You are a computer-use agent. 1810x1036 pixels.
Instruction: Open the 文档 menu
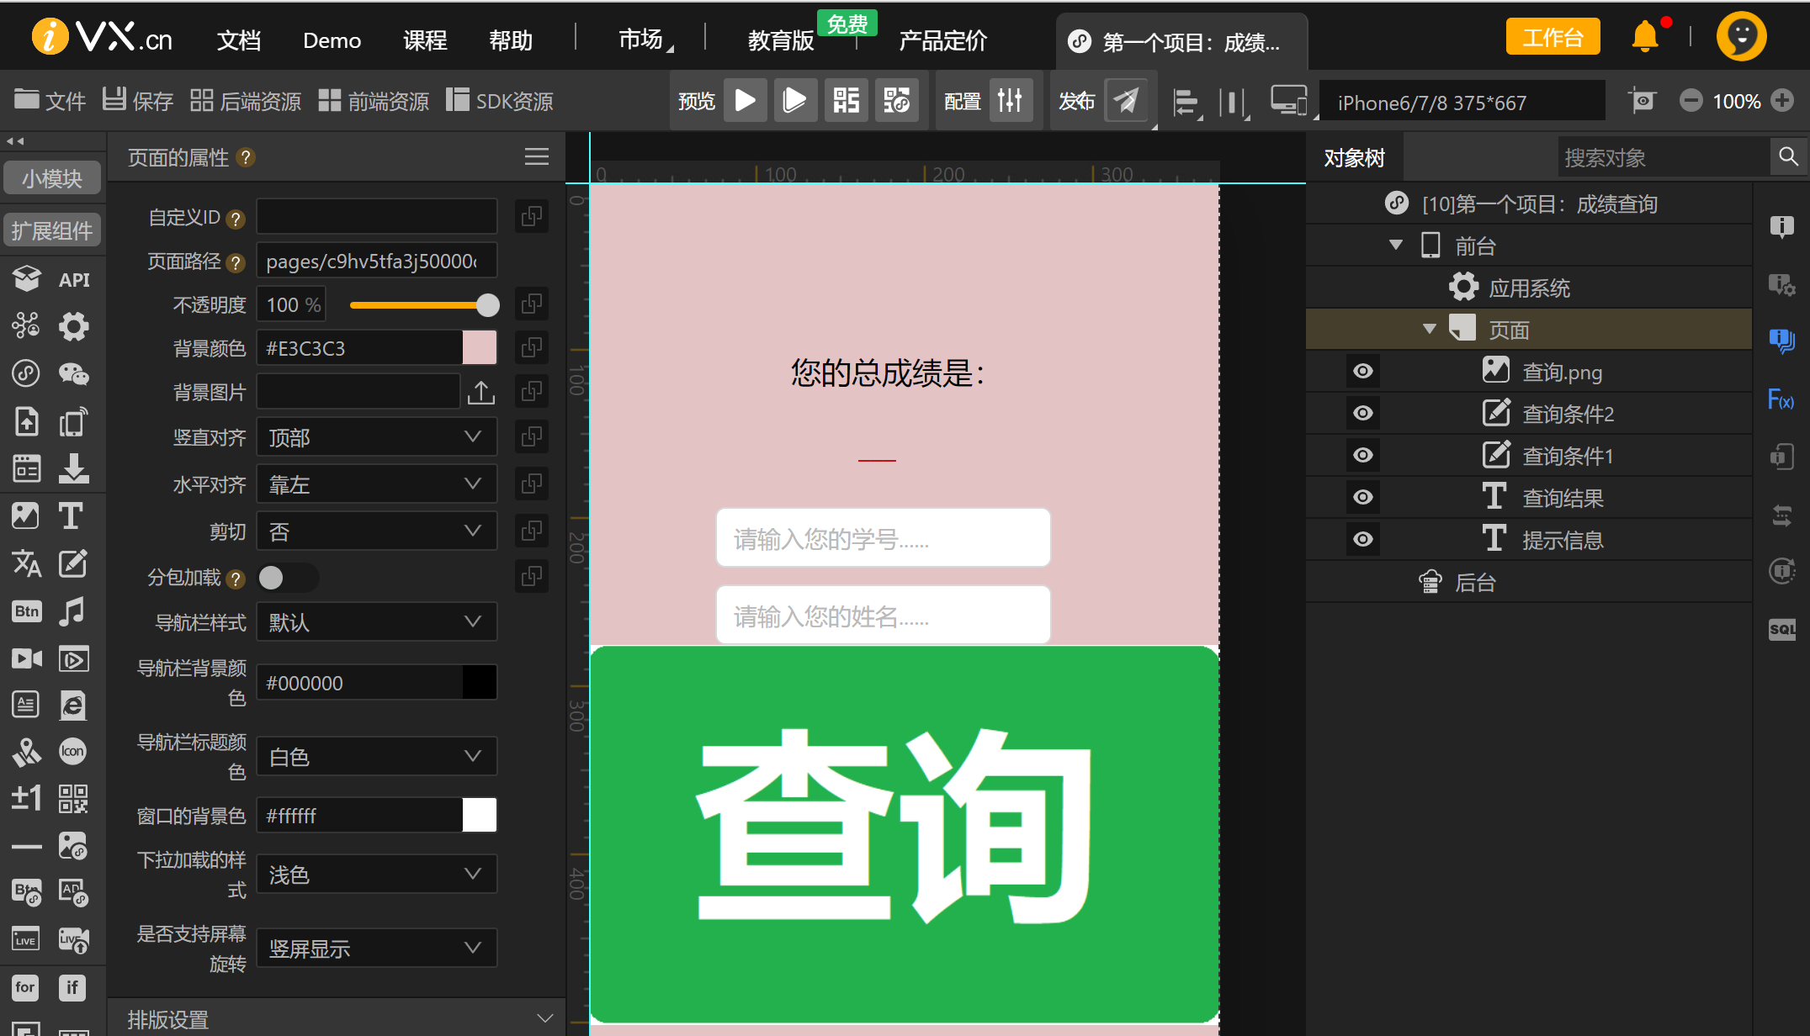click(238, 40)
